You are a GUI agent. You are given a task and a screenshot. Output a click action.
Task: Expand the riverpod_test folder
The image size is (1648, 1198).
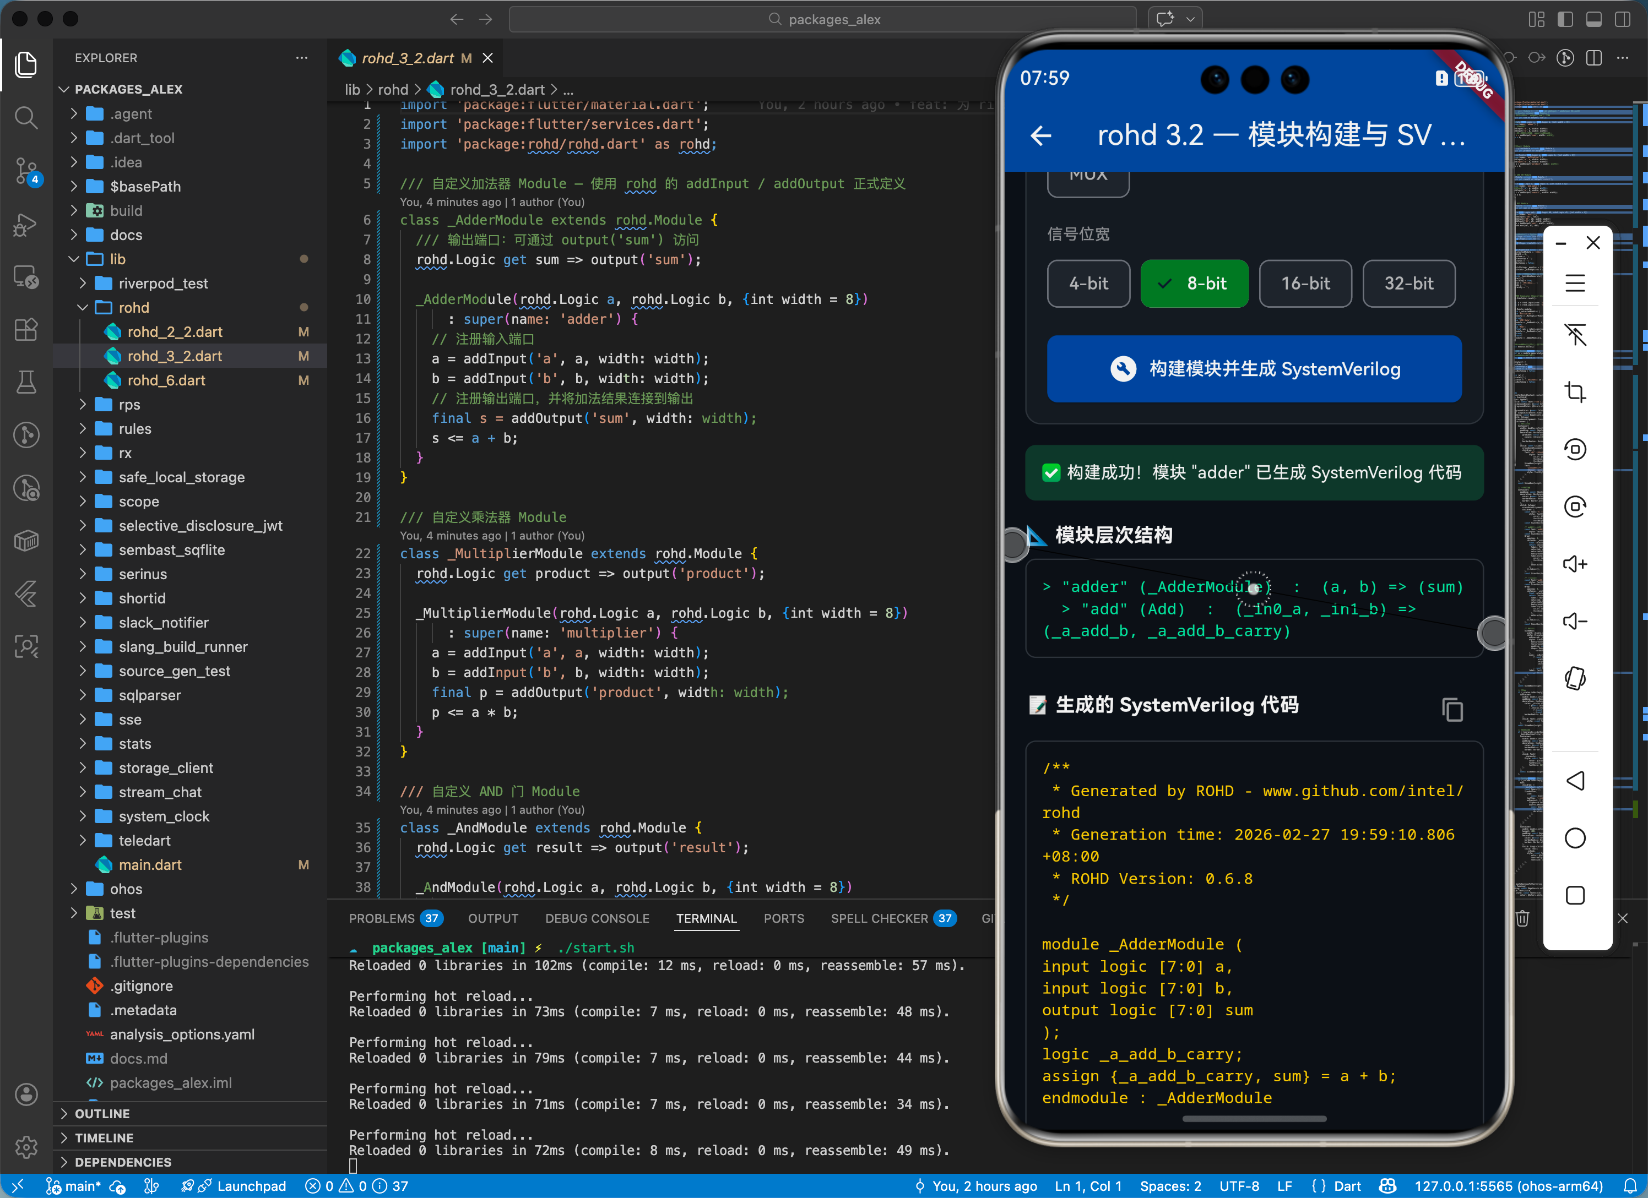(163, 284)
